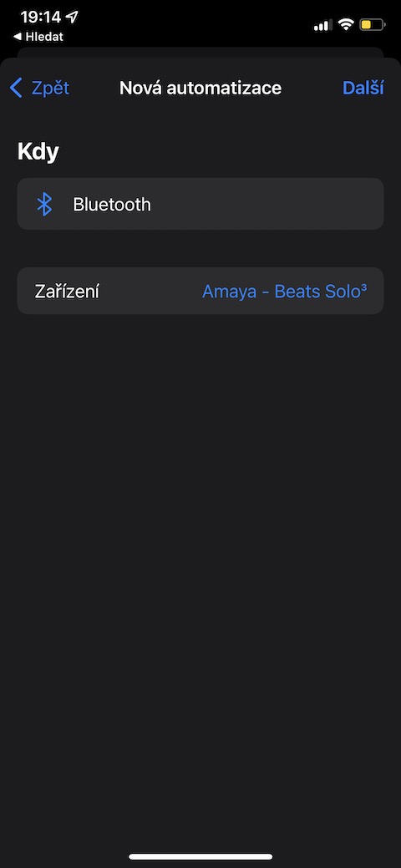The height and width of the screenshot is (868, 401).
Task: Tap the 19:14 clock in status bar
Action: pyautogui.click(x=41, y=17)
